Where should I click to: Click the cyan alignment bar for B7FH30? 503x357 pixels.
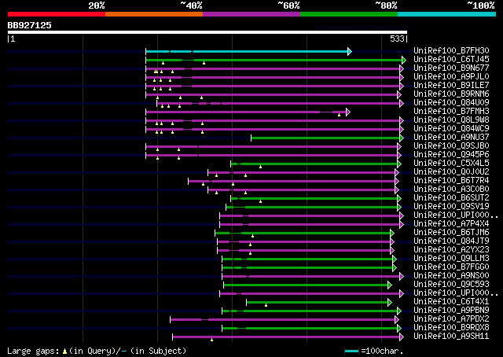(247, 51)
